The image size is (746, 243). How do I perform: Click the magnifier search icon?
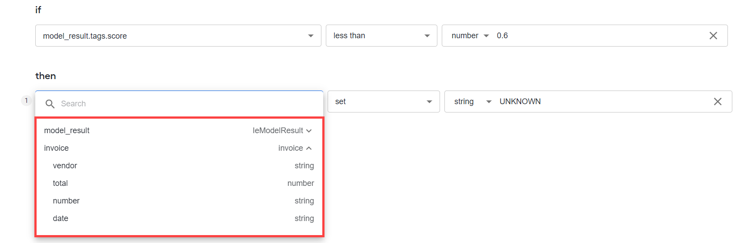point(50,104)
